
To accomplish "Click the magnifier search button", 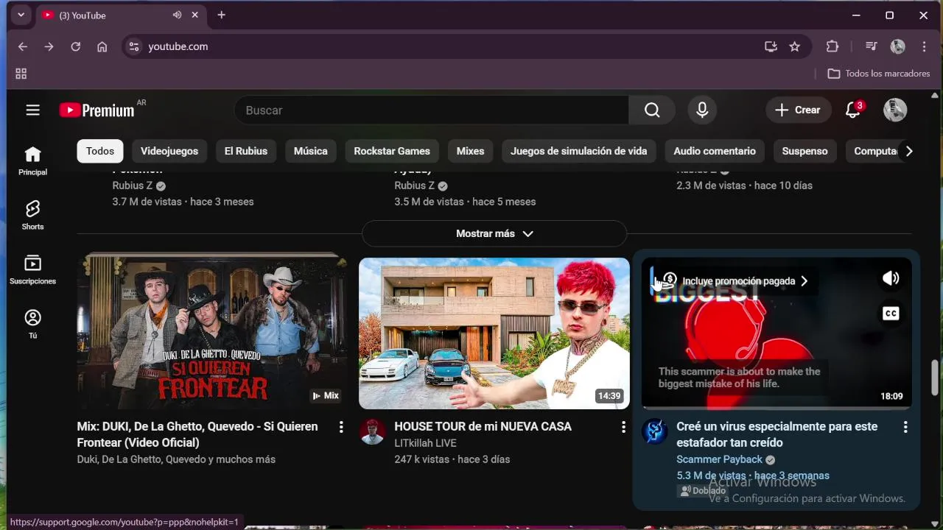I will pyautogui.click(x=652, y=110).
